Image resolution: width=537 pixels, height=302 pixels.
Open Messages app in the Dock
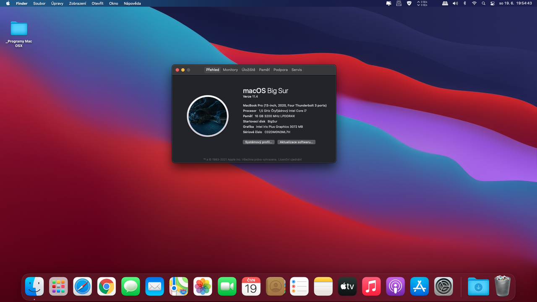(x=130, y=286)
